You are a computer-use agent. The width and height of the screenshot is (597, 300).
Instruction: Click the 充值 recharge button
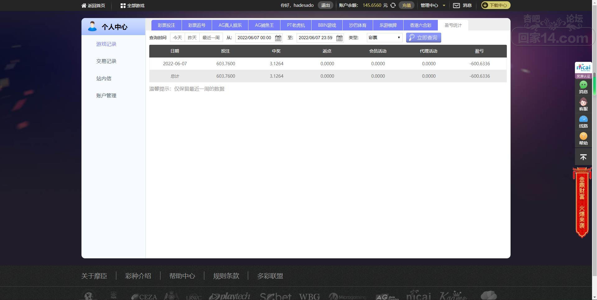click(406, 5)
